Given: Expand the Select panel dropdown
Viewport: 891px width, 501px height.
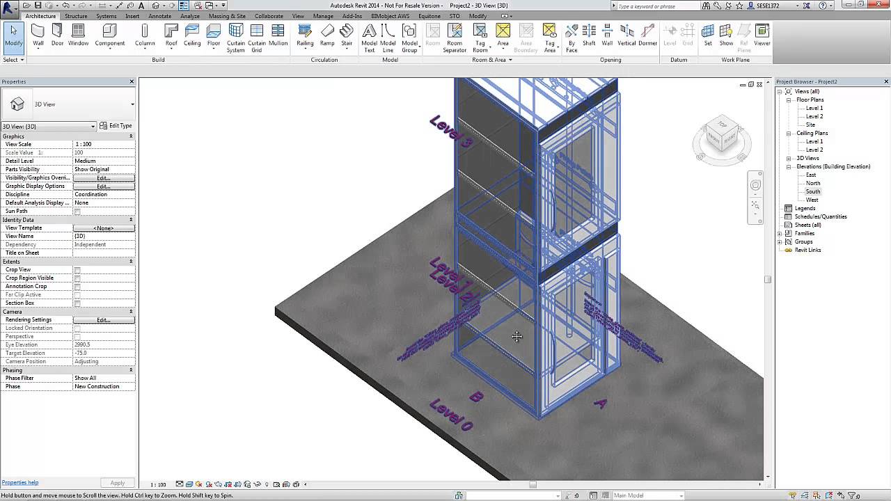Looking at the screenshot, I should coord(13,60).
